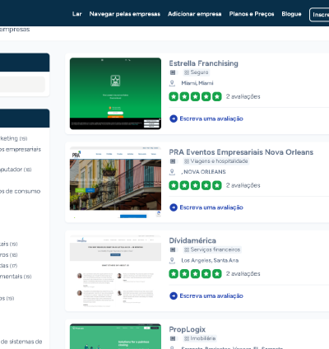Click the star rating of PRA Eventos
329x349 pixels.
point(195,185)
